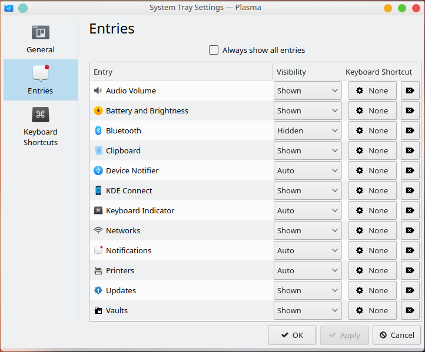Click the Networks Wi-Fi icon
This screenshot has height=352, width=425.
[x=98, y=230]
